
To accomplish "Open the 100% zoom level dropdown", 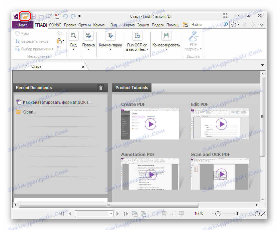I will pos(213,213).
